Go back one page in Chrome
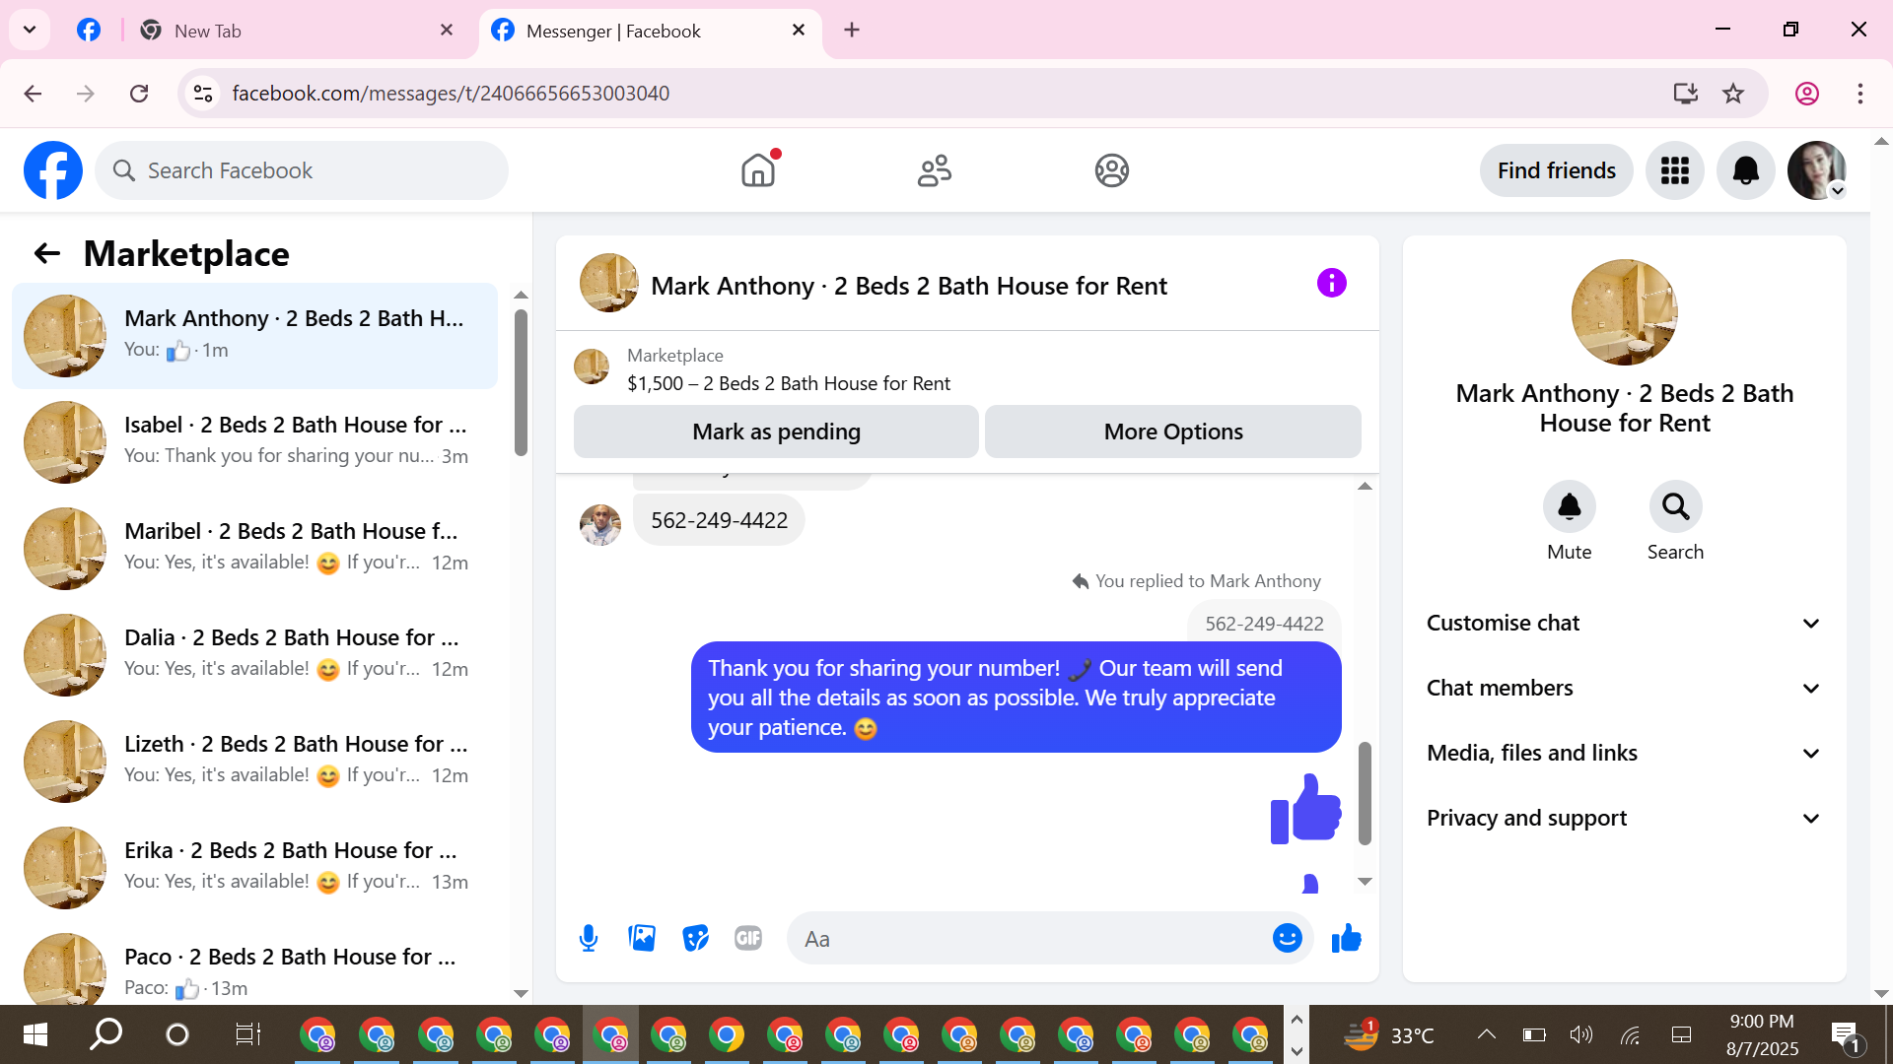The height and width of the screenshot is (1064, 1893). (33, 94)
